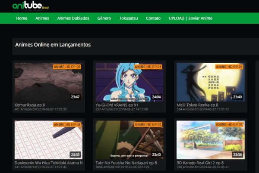Open Tate No Yuusha No Nariagari thumbnail
The height and width of the screenshot is (173, 259).
coord(129,140)
